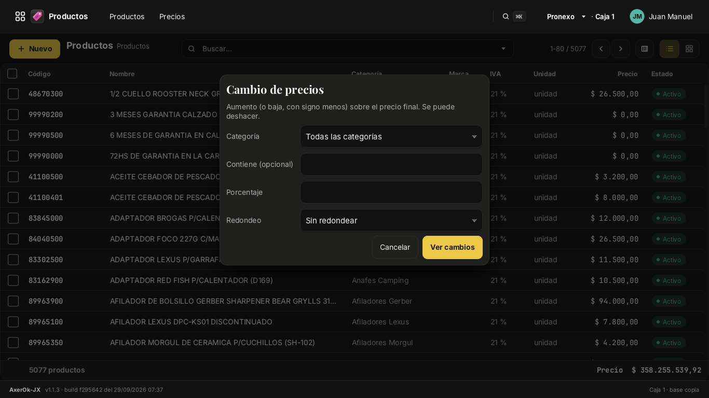The image size is (709, 398).
Task: Click the Productos breadcrumb text
Action: pos(133,46)
